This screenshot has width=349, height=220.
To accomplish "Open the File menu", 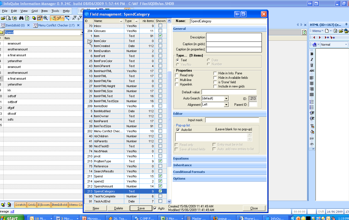I will pos(5,11).
